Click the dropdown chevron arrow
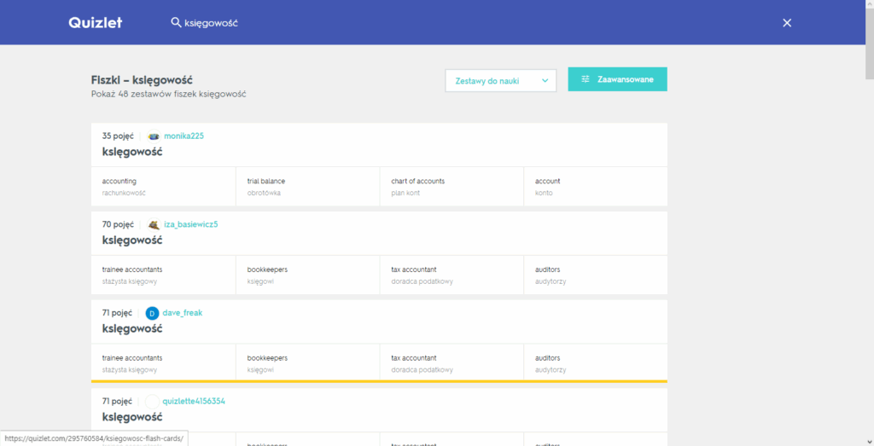The width and height of the screenshot is (874, 446). click(545, 81)
